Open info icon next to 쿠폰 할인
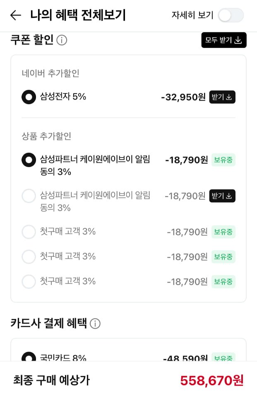 (x=62, y=40)
